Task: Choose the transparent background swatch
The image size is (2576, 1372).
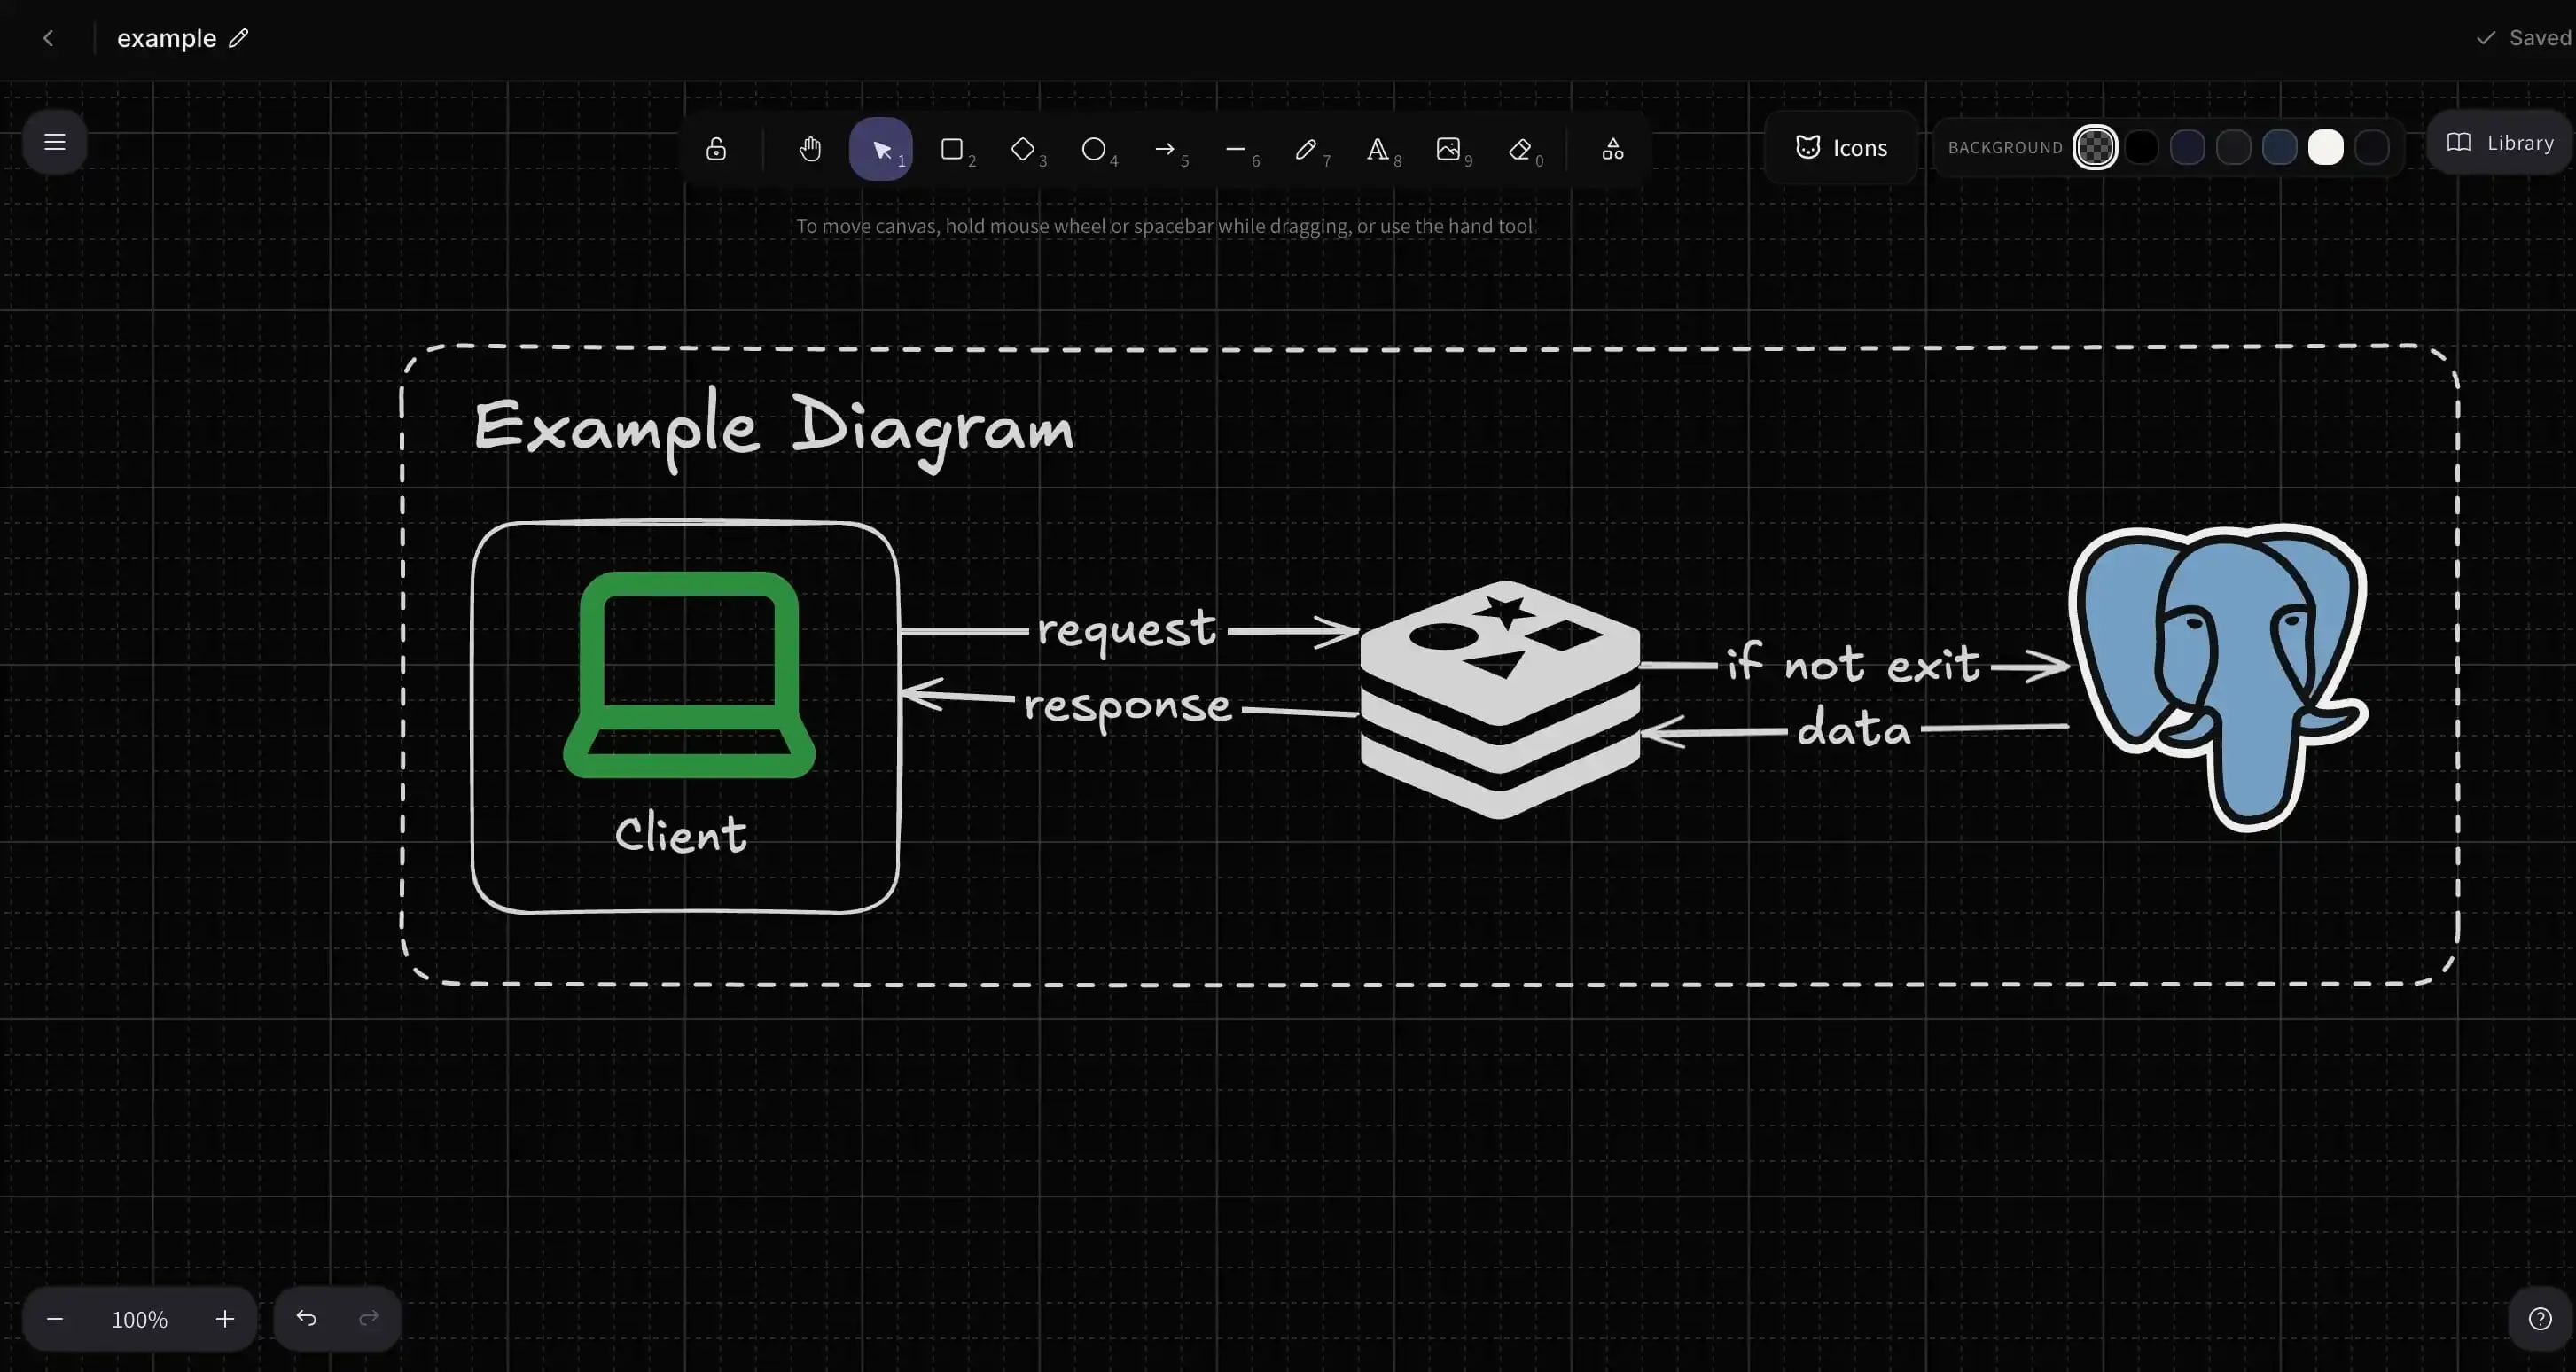Action: tap(2095, 148)
